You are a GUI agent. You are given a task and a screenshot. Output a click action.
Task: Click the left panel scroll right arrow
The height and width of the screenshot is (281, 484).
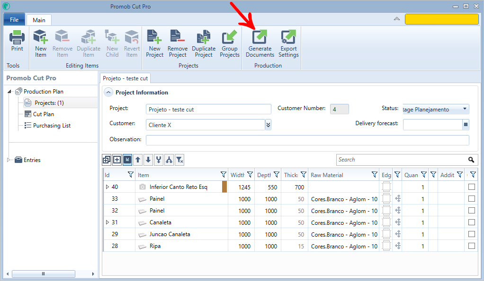93,273
